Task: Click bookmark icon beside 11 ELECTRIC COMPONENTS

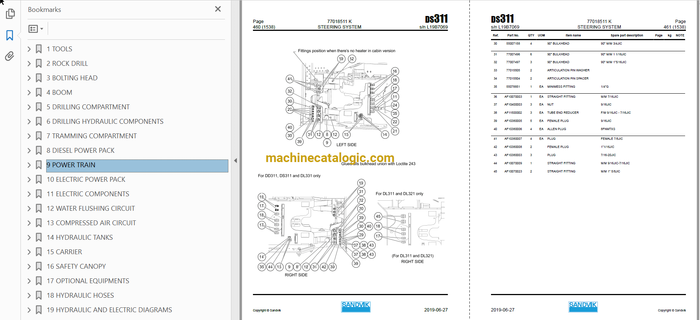Action: [39, 194]
